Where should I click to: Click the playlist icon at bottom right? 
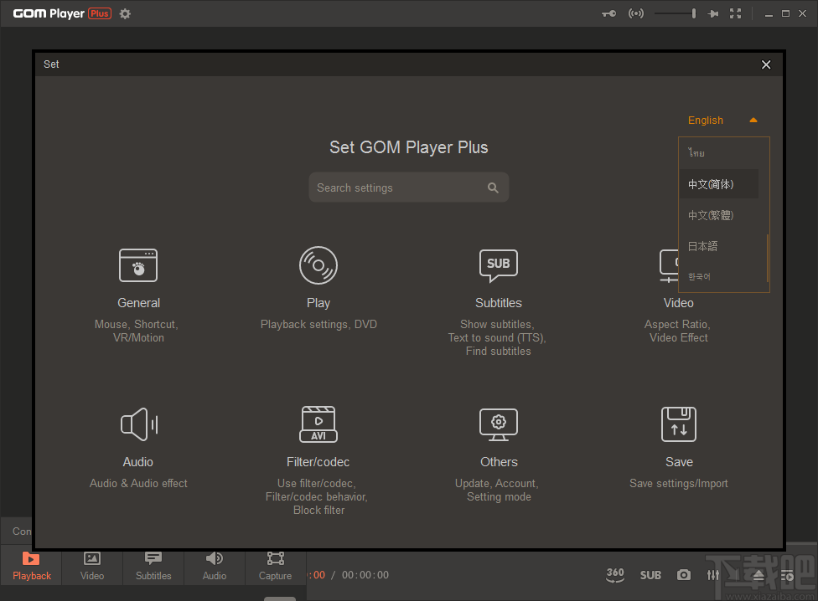pos(786,575)
